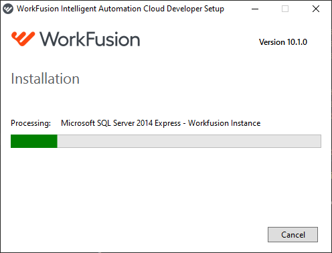
Task: Click the disabled maximize button
Action: [x=285, y=9]
